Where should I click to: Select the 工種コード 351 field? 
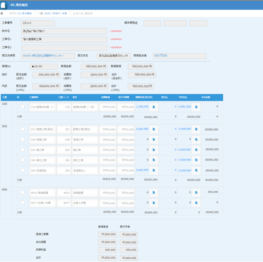point(64,129)
